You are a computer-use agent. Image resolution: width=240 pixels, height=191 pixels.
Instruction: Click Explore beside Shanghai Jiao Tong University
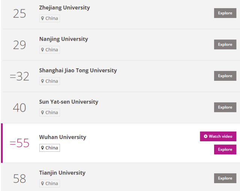click(225, 76)
